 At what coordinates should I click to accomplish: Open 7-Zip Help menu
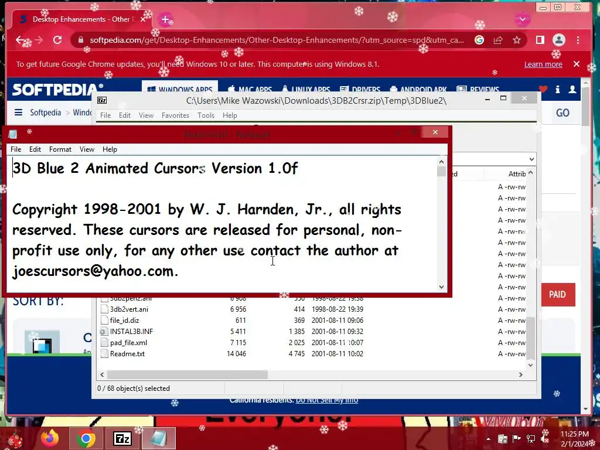(x=230, y=115)
